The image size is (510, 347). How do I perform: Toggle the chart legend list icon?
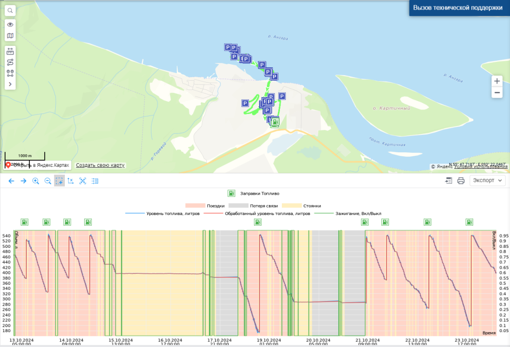(95, 181)
